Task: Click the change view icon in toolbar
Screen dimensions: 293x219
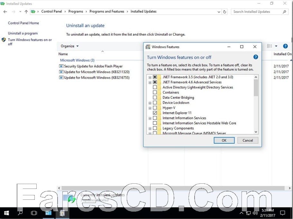Action: pyautogui.click(x=270, y=46)
